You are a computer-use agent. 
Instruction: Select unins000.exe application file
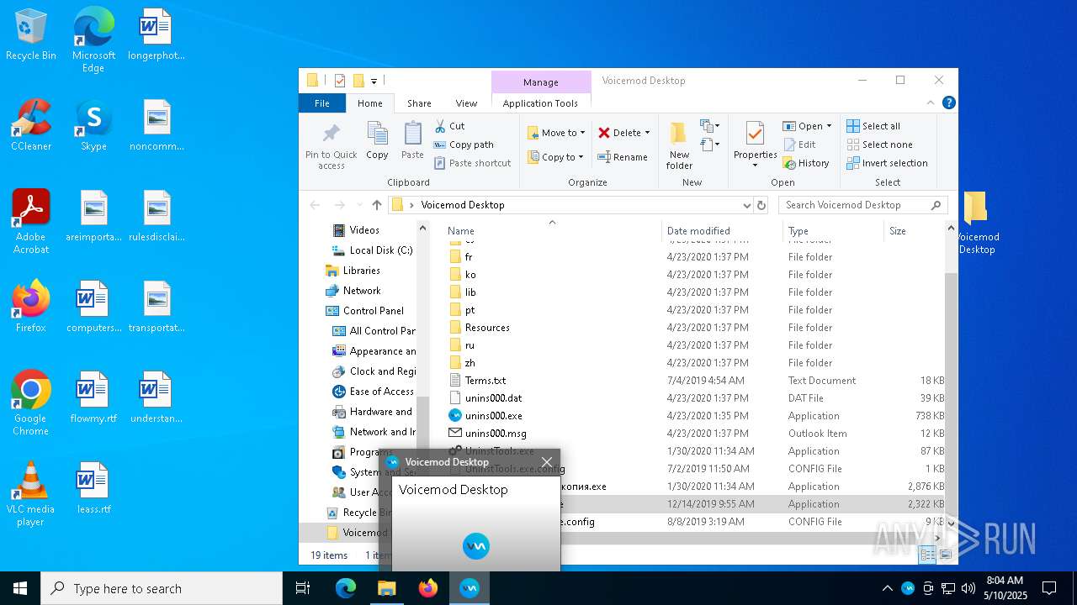pyautogui.click(x=695, y=416)
